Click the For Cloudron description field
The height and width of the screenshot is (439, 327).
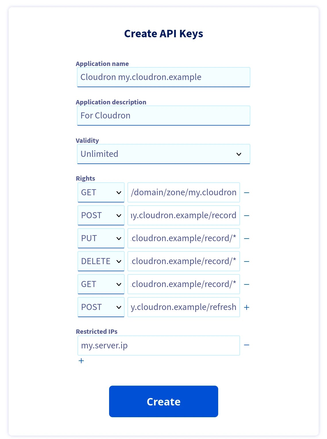click(x=163, y=115)
